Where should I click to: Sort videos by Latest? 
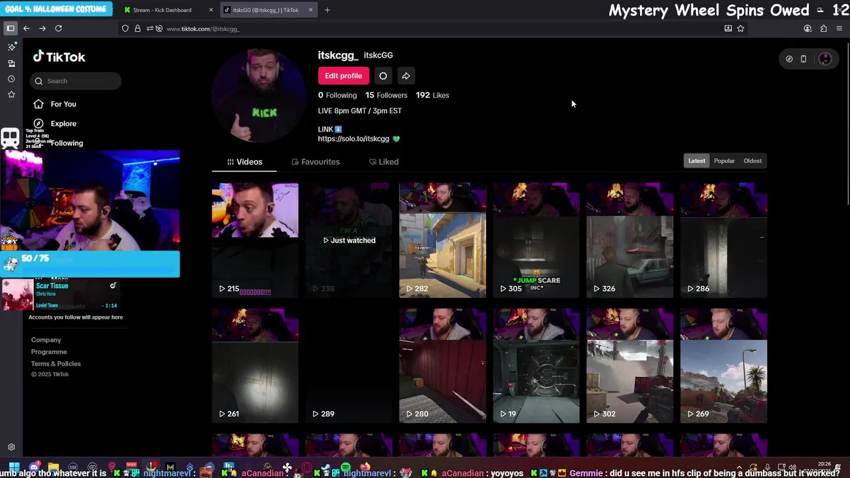697,161
